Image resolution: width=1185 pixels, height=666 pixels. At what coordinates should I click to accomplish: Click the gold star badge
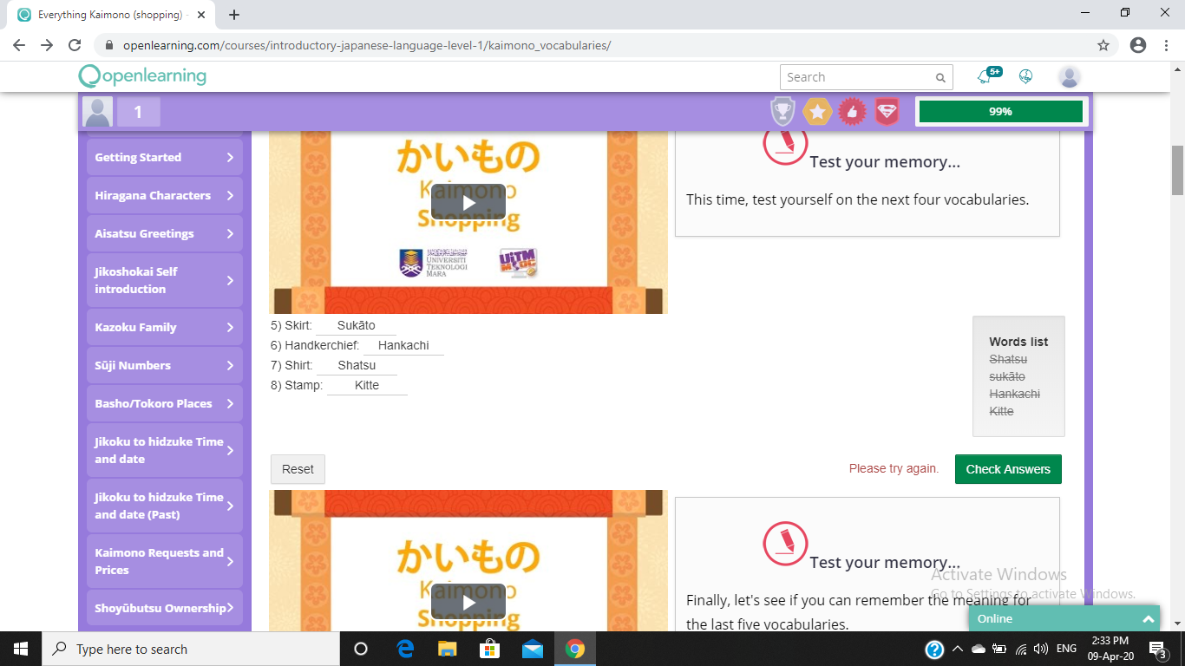click(817, 111)
